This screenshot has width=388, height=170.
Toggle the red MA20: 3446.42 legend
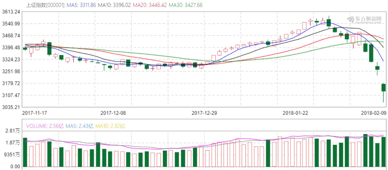pos(150,5)
